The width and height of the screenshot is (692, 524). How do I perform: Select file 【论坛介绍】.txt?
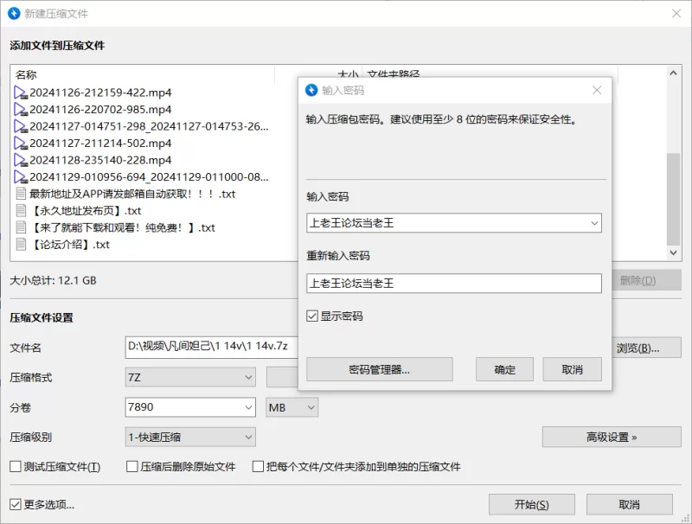pos(69,245)
